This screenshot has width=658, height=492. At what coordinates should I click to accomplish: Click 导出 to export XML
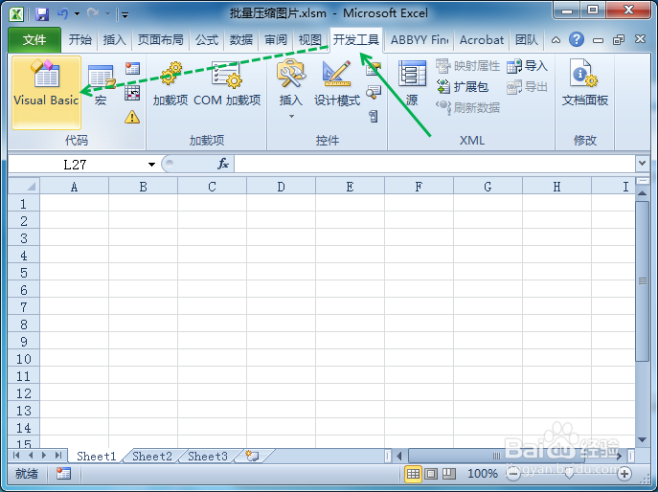[527, 87]
